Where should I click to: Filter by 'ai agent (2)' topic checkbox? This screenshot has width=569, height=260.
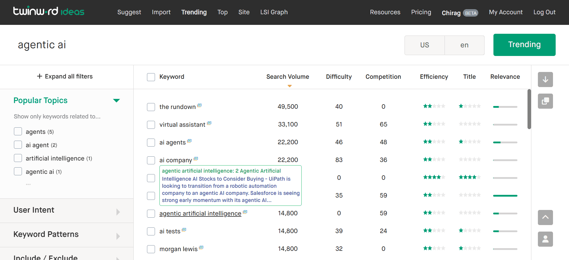click(x=18, y=145)
